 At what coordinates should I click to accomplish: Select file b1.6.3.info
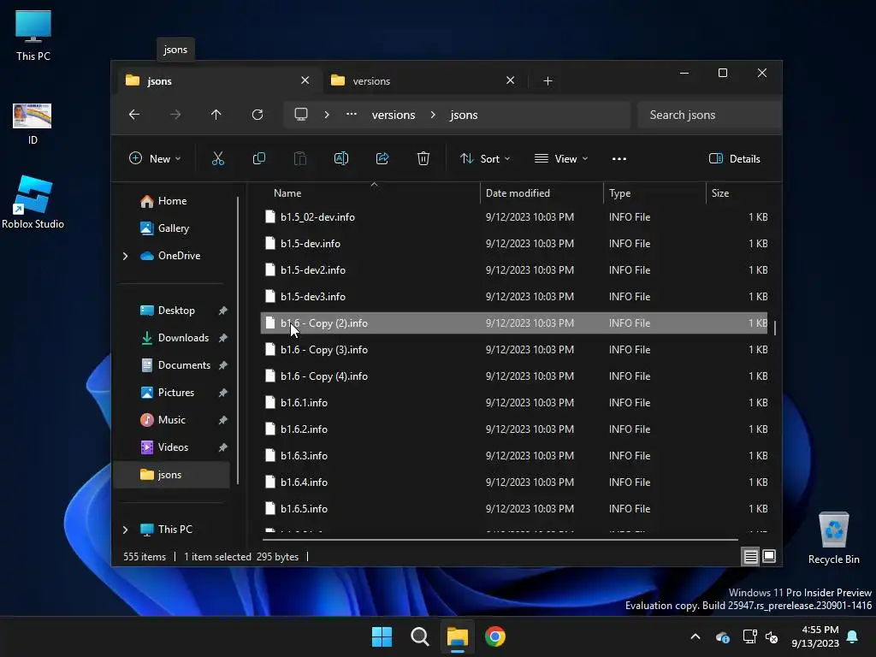(x=514, y=456)
